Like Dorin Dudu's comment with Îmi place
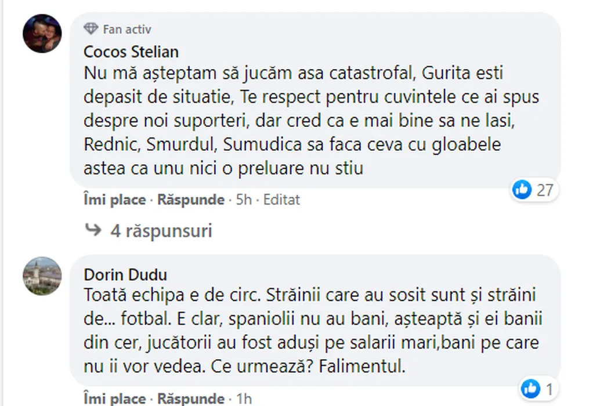Screen dimensions: 600x406 [x=115, y=398]
